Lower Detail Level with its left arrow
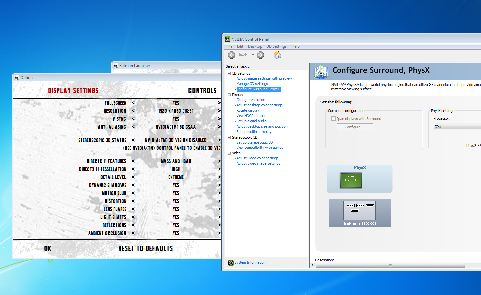 click(x=133, y=177)
